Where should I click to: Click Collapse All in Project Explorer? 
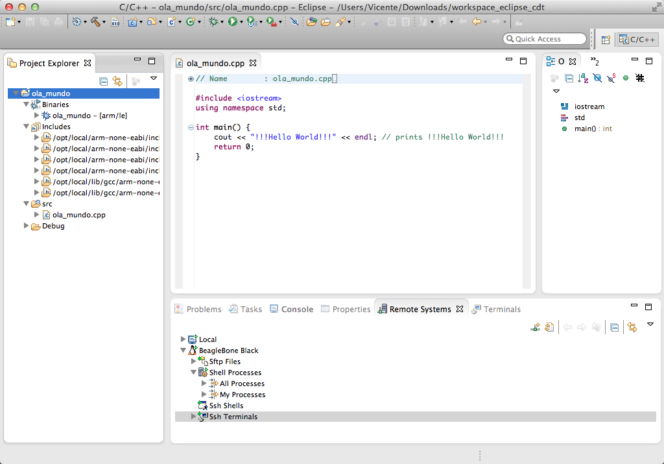click(103, 81)
